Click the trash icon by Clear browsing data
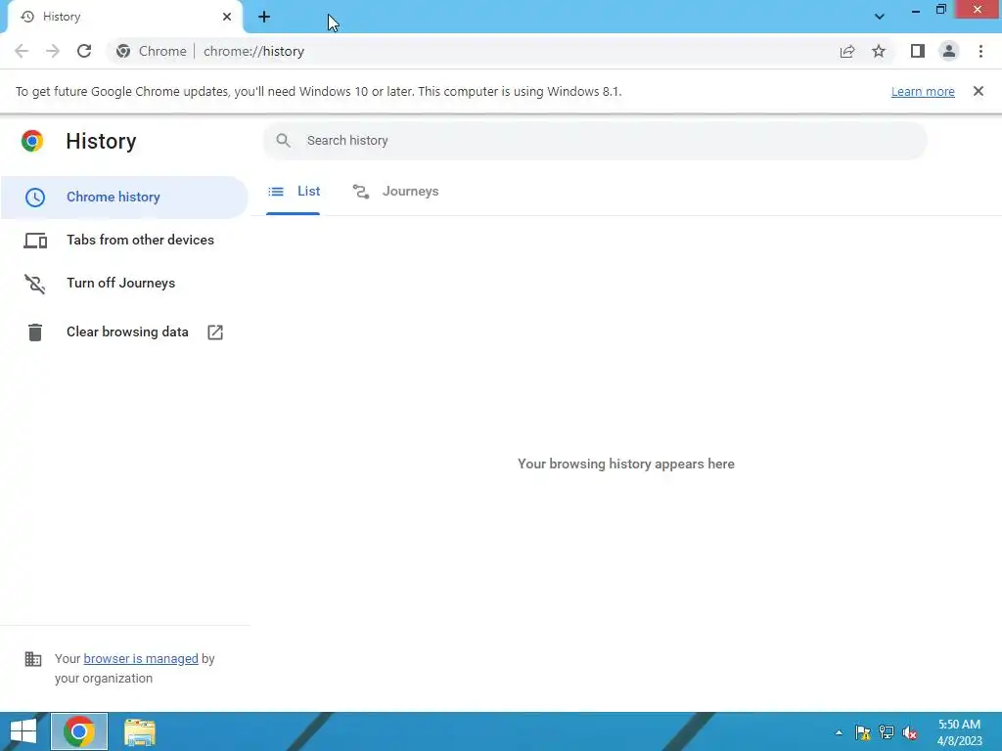This screenshot has height=751, width=1002. [x=35, y=332]
